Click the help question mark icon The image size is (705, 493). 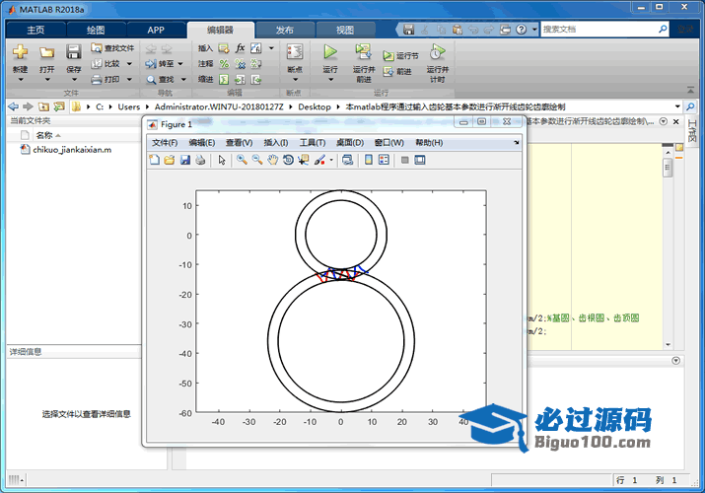pos(521,30)
